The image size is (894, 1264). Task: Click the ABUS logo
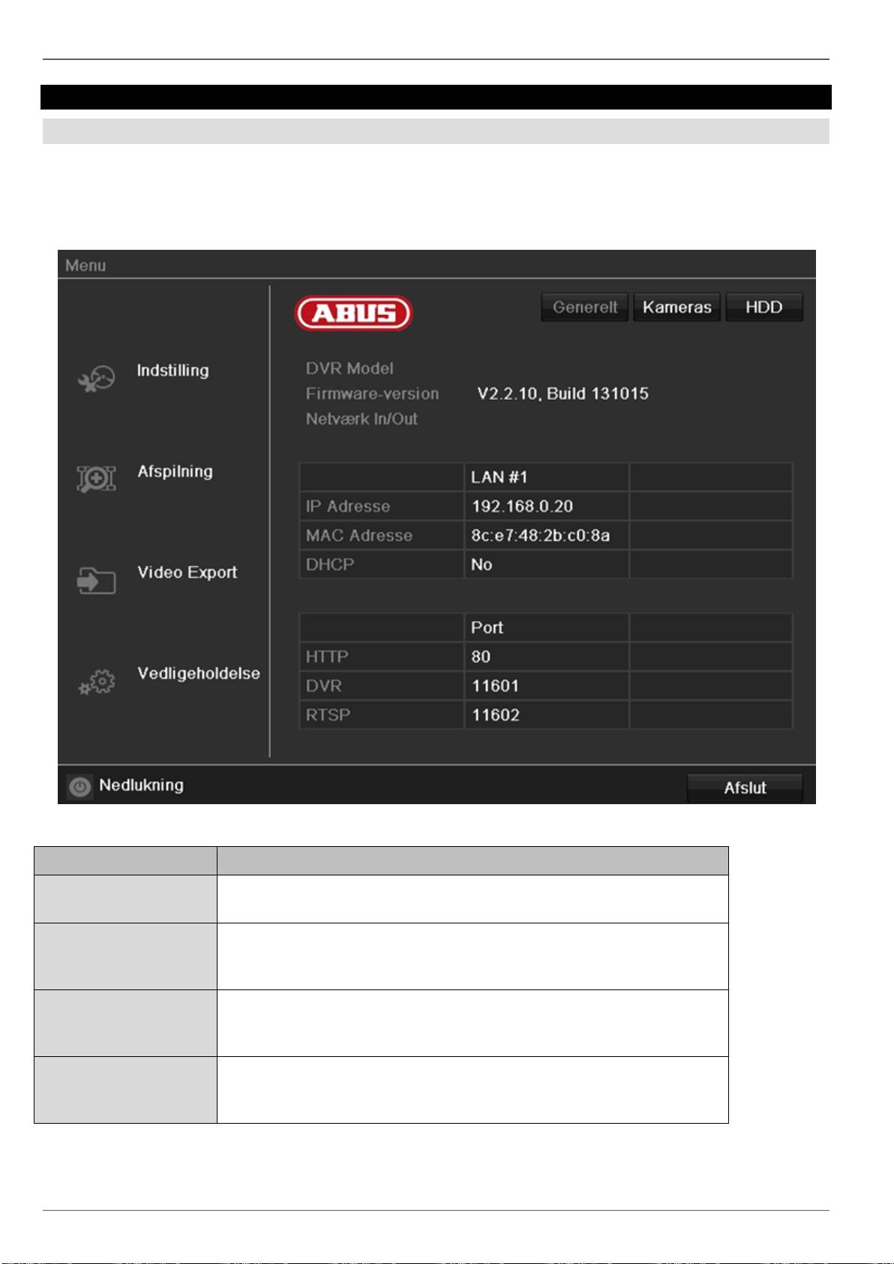tap(353, 313)
